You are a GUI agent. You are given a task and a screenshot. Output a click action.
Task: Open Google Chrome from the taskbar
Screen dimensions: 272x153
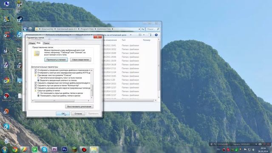tap(15, 149)
